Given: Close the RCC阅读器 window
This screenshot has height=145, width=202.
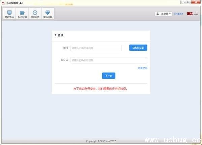Looking at the screenshot, I should [x=196, y=2].
